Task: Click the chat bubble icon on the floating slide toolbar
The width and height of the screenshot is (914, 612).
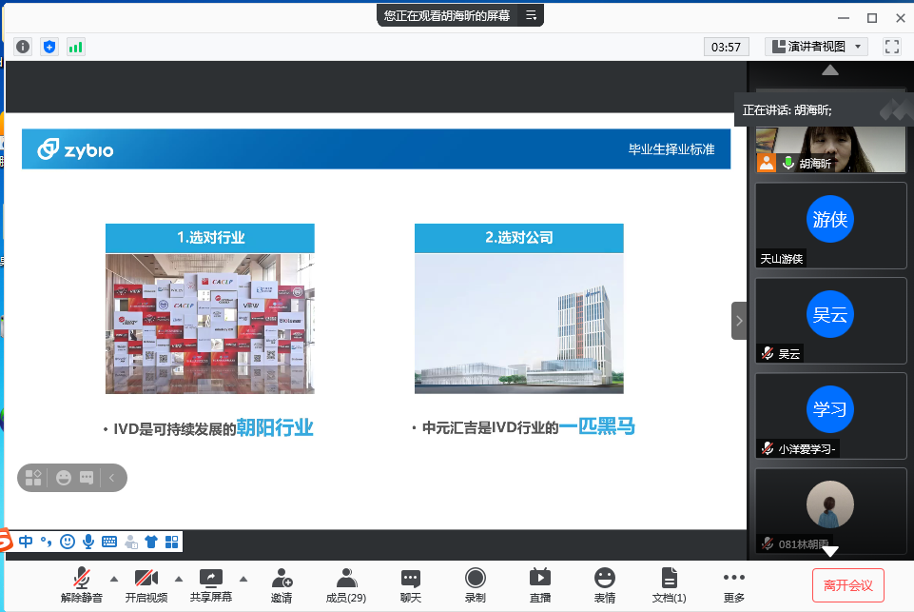Action: click(x=87, y=478)
